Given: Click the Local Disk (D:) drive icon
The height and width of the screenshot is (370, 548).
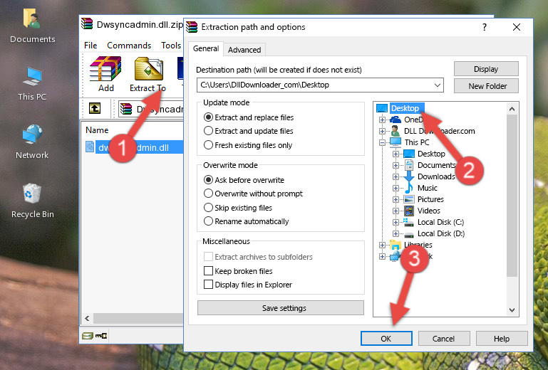Looking at the screenshot, I should point(409,234).
